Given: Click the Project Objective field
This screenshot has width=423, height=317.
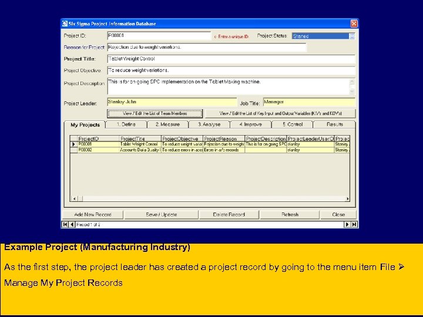Looking at the screenshot, I should pyautogui.click(x=231, y=70).
